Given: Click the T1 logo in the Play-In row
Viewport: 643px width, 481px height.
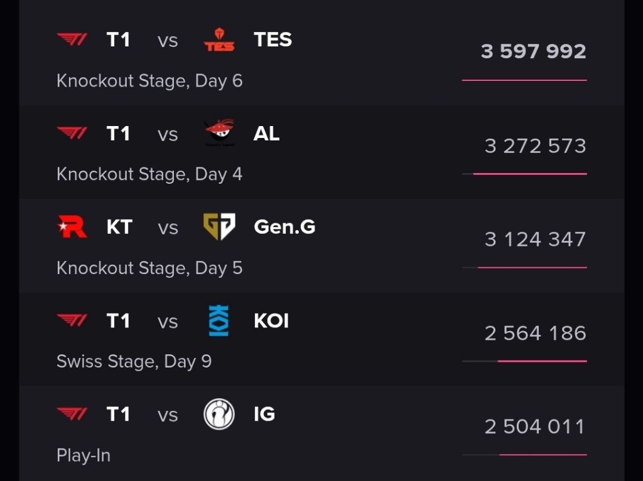Looking at the screenshot, I should [x=71, y=414].
